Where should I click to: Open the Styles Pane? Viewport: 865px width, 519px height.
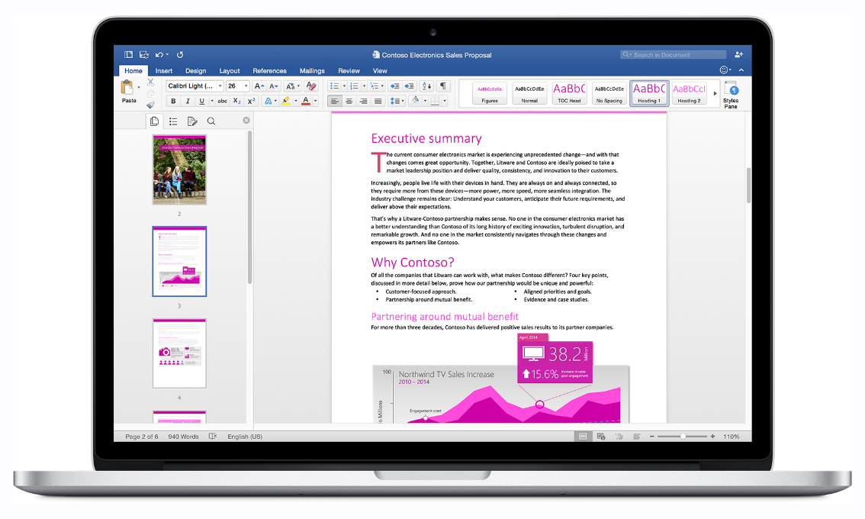coord(731,95)
